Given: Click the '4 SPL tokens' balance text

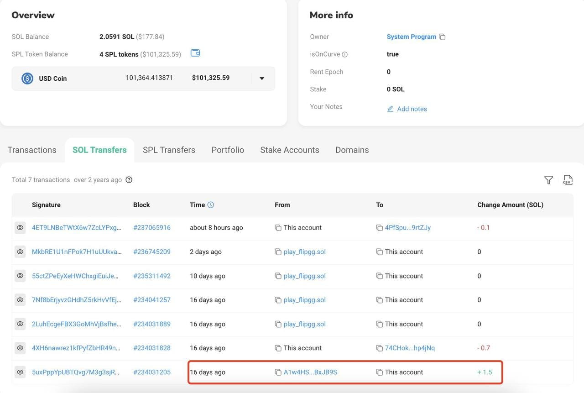Looking at the screenshot, I should click(119, 54).
